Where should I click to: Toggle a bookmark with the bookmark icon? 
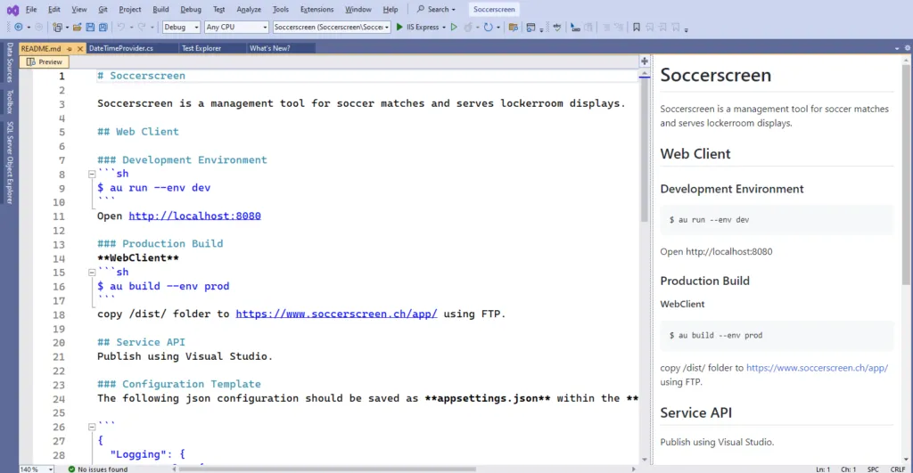pyautogui.click(x=637, y=28)
